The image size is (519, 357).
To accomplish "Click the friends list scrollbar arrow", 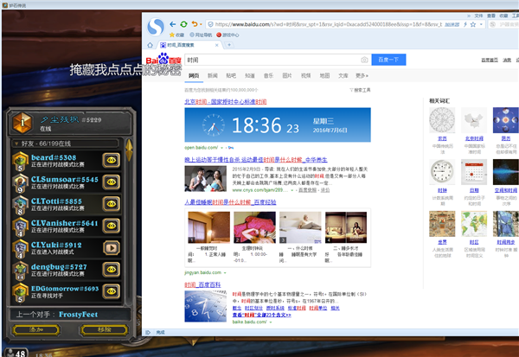I will point(129,150).
